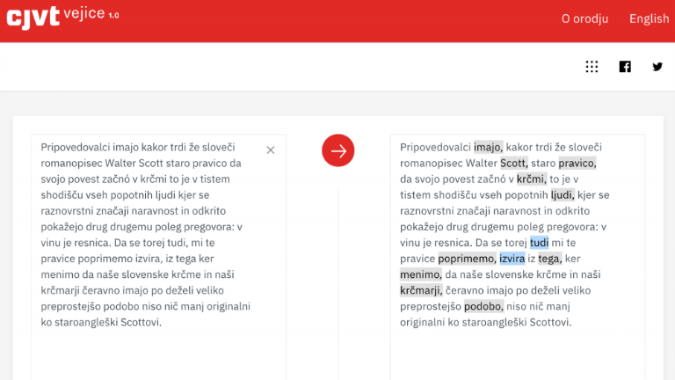Click 'Scottovi.' in the output text

point(550,322)
